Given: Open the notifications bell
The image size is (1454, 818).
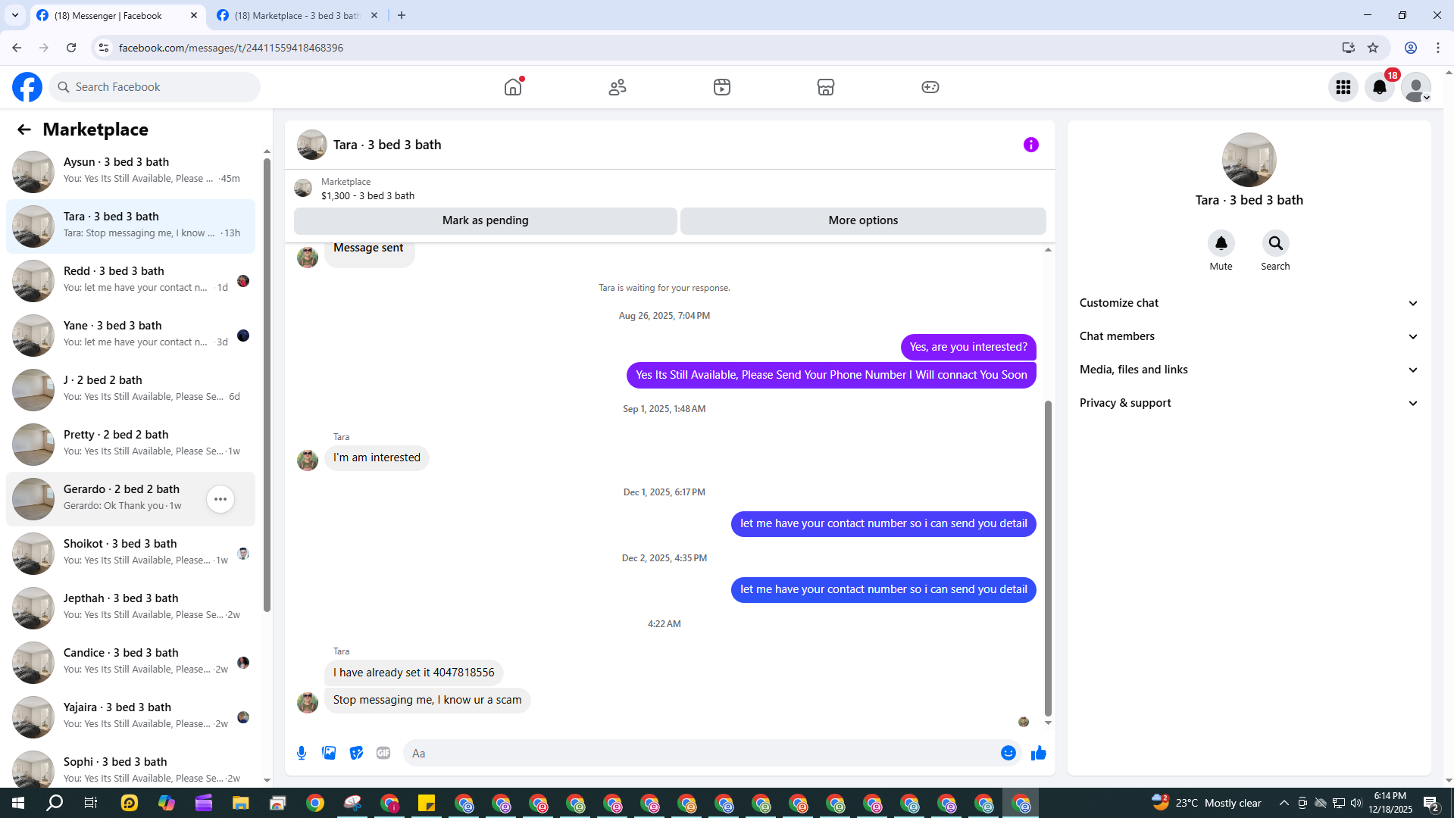Looking at the screenshot, I should (1380, 87).
